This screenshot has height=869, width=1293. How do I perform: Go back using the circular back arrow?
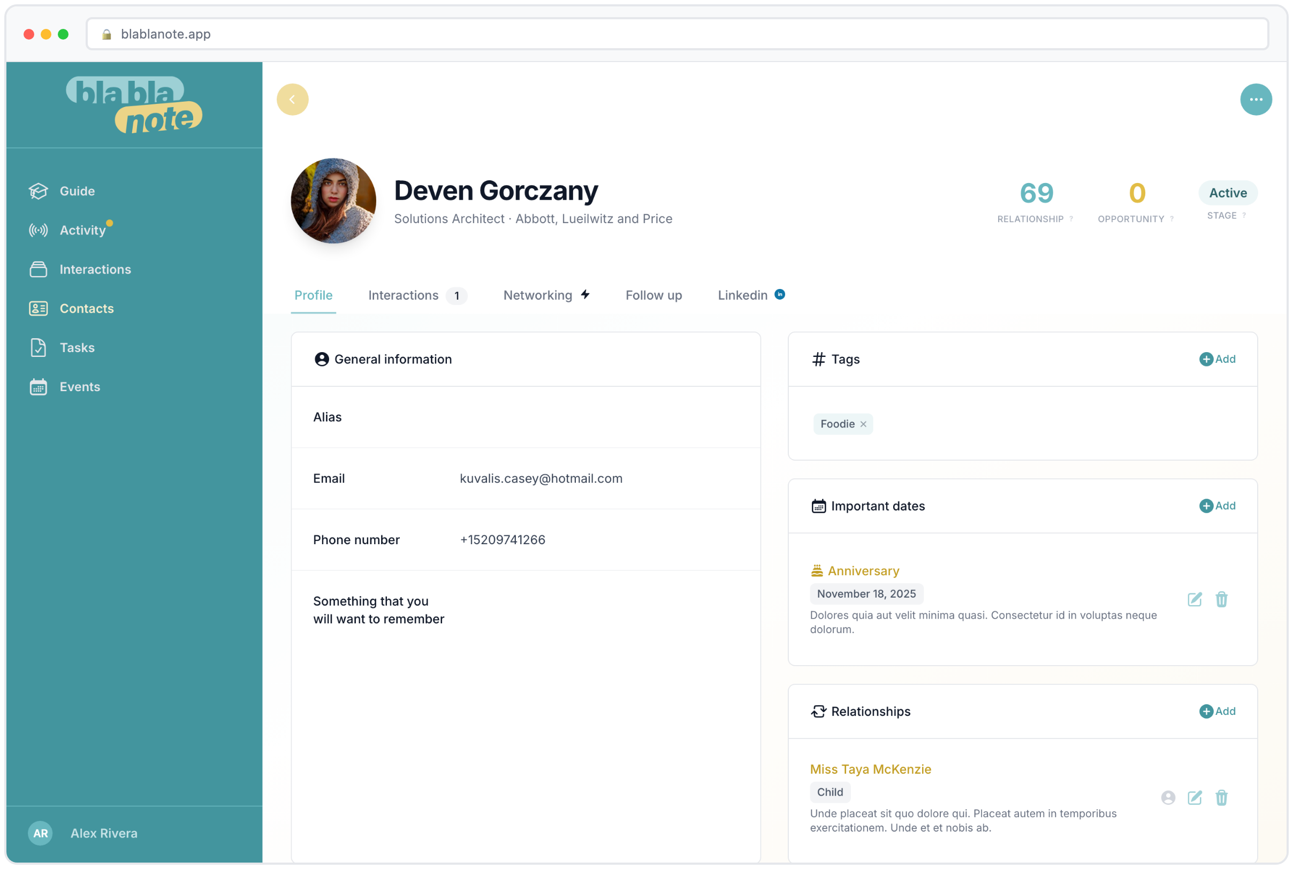click(x=293, y=99)
